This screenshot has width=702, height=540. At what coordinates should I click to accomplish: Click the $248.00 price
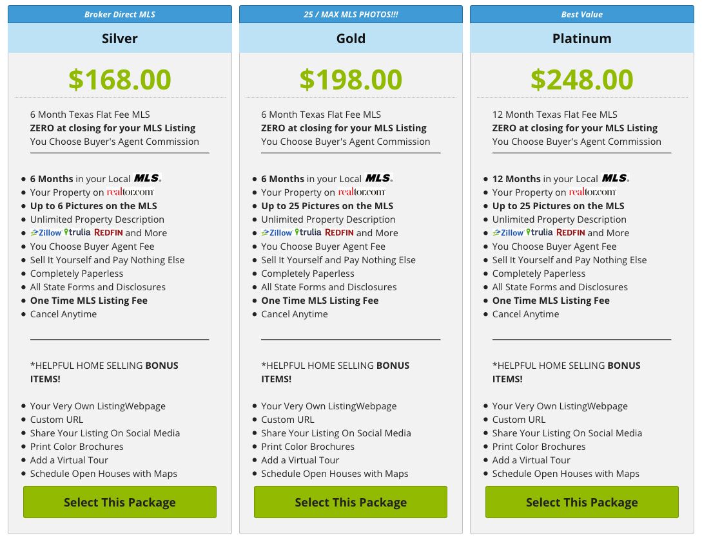[x=581, y=80]
